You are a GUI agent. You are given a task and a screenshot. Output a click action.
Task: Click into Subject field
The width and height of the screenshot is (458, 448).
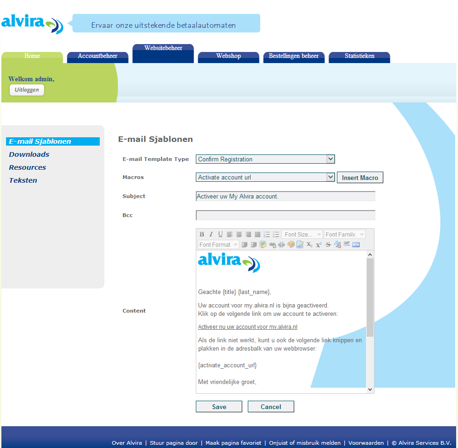tap(285, 197)
